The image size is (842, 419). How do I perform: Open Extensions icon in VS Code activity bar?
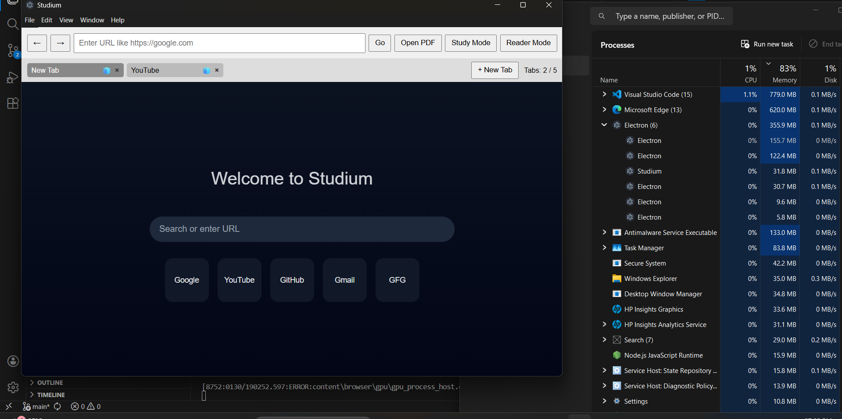point(13,103)
